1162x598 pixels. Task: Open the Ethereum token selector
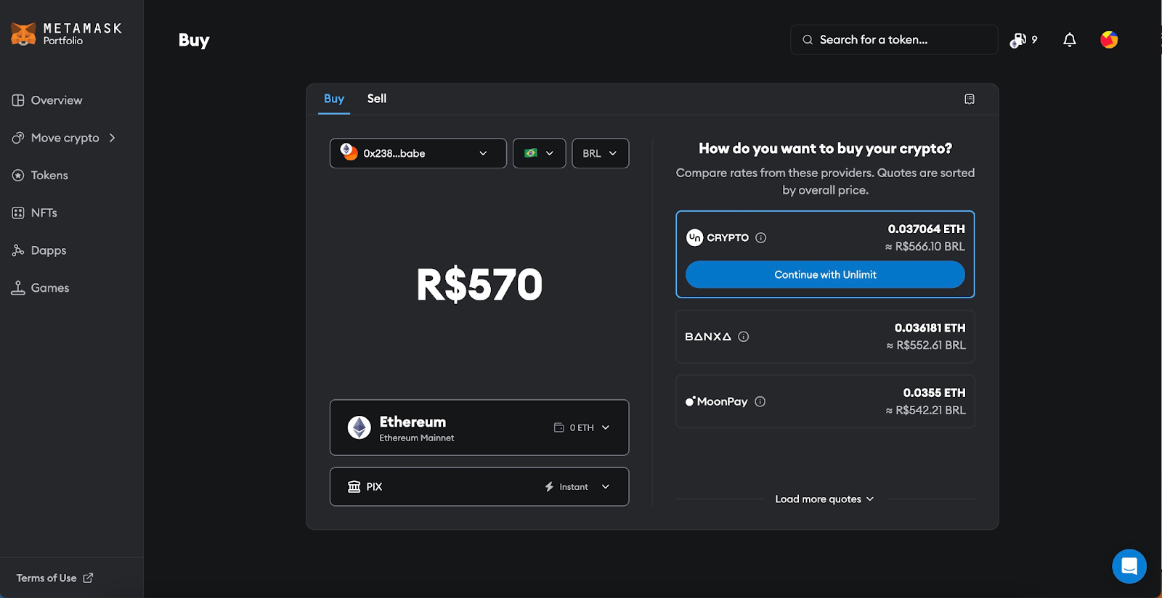479,427
